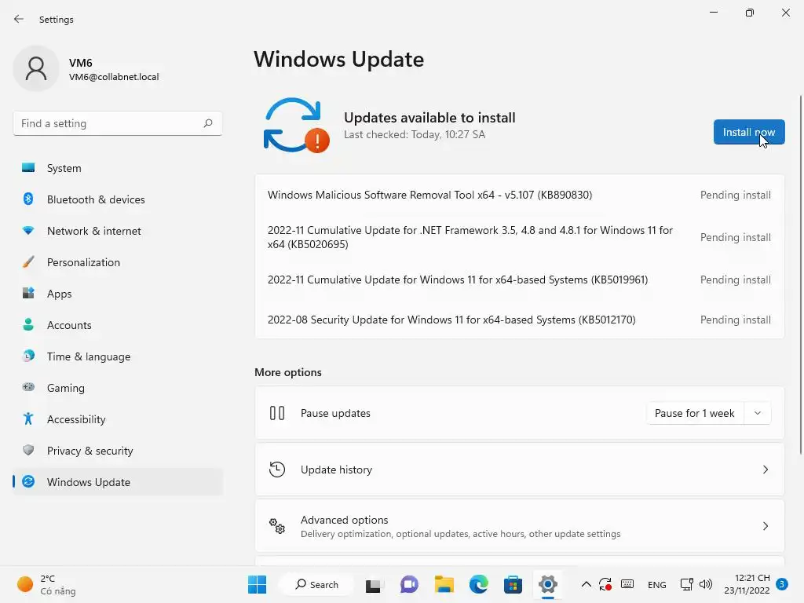
Task: Click the Find a setting search field
Action: tap(118, 123)
